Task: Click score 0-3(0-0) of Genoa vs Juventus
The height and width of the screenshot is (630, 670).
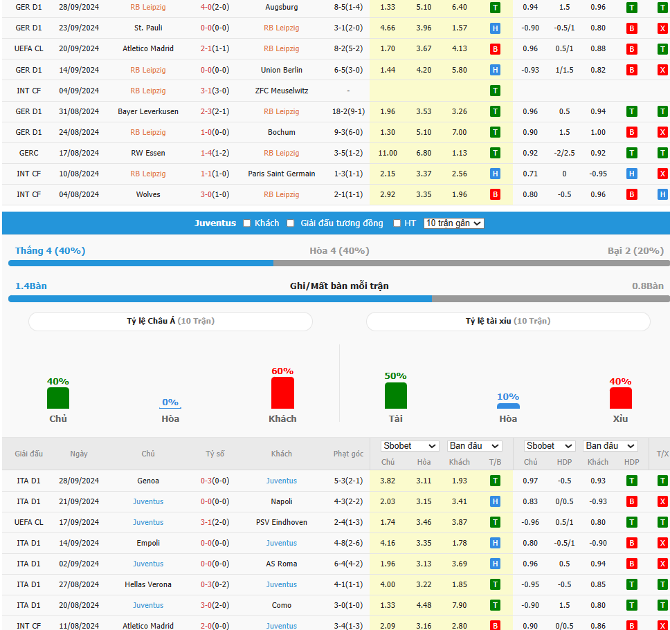Action: (215, 481)
